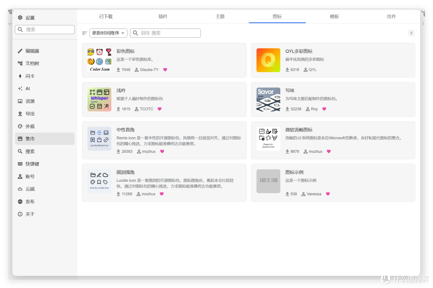Click the QYL多彩图标 title text

299,51
